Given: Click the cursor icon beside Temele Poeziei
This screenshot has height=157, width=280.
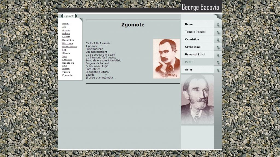Looking at the screenshot, I should pos(218,32).
